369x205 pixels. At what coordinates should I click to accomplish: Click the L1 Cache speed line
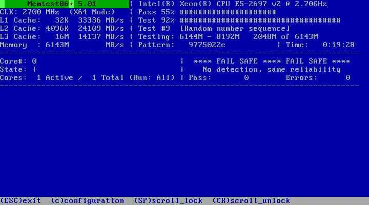click(x=62, y=20)
